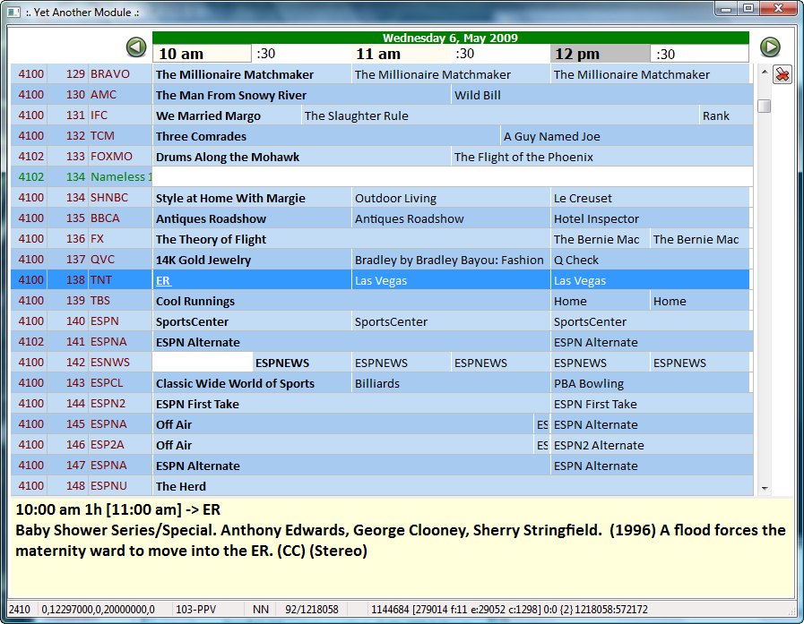The width and height of the screenshot is (804, 624).
Task: Open ESPN First Take at 10 am
Action: 351,404
